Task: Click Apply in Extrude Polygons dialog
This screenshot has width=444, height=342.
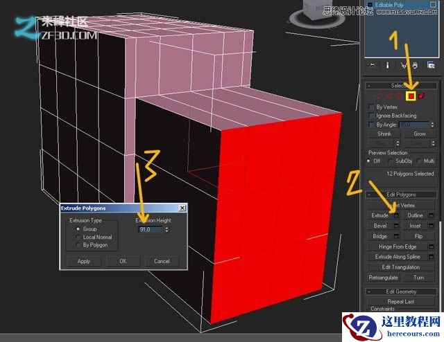Action: click(x=84, y=261)
